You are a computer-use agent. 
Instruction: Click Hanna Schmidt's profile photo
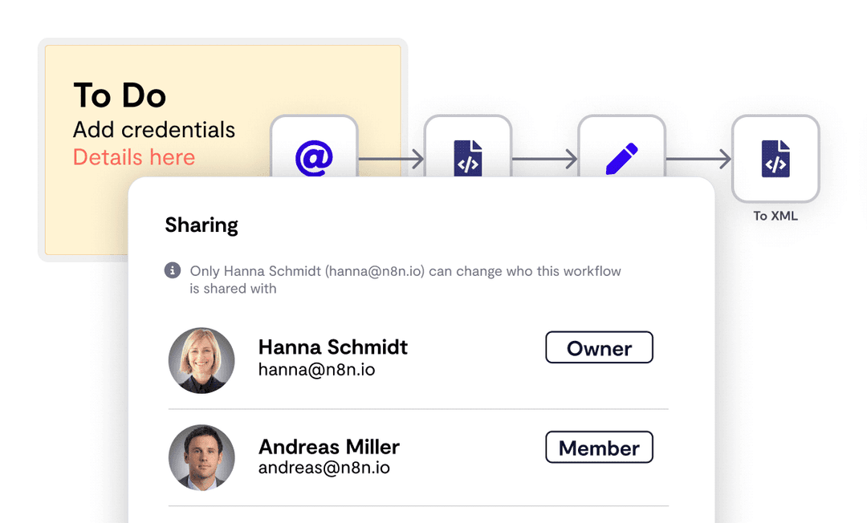[x=201, y=360]
